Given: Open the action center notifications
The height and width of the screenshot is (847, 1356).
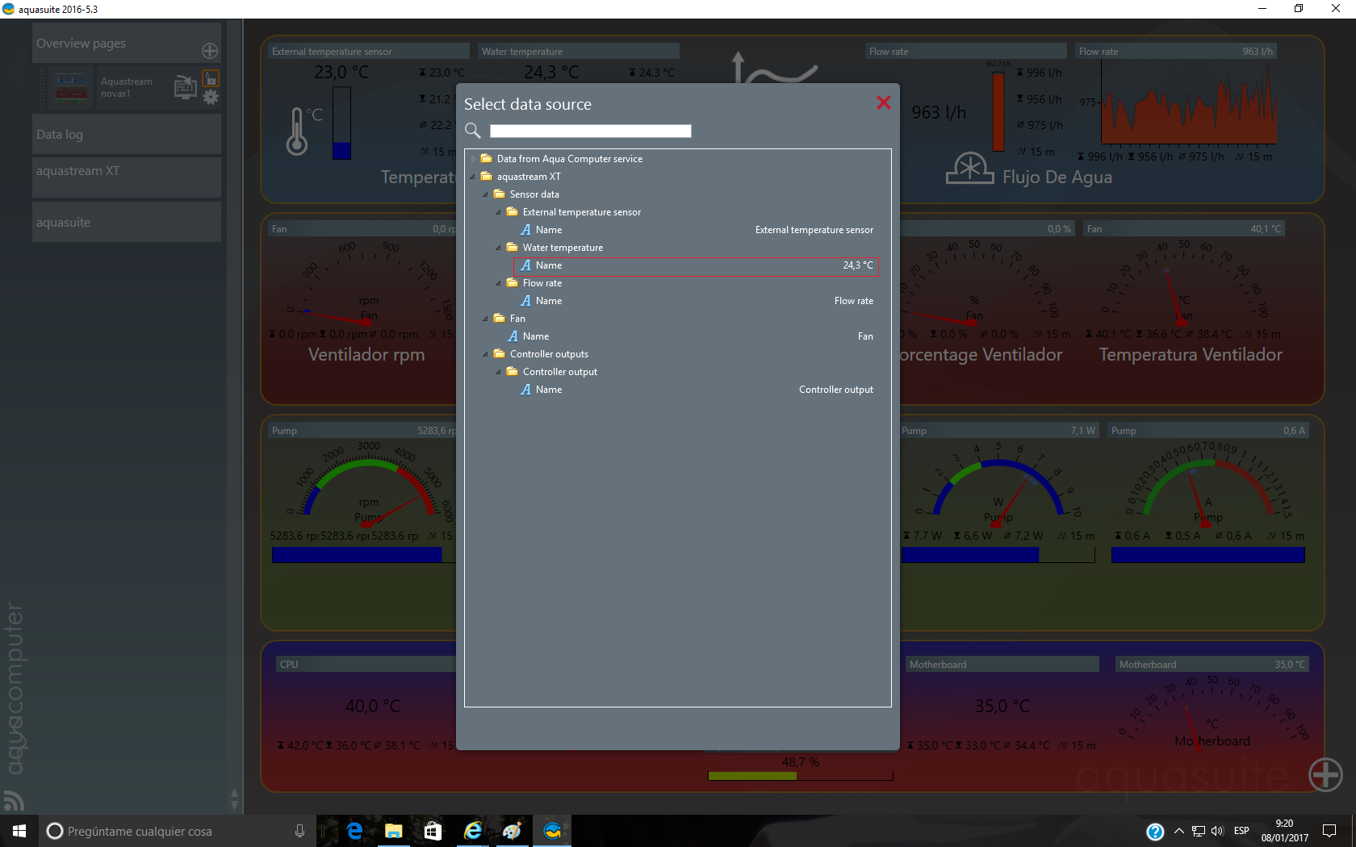Looking at the screenshot, I should click(x=1329, y=831).
